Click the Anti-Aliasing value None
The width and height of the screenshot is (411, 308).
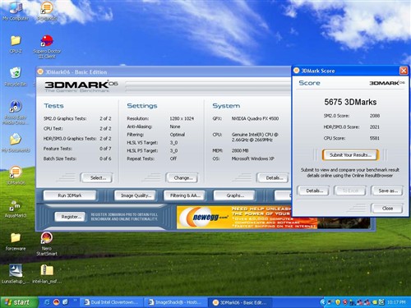[175, 126]
